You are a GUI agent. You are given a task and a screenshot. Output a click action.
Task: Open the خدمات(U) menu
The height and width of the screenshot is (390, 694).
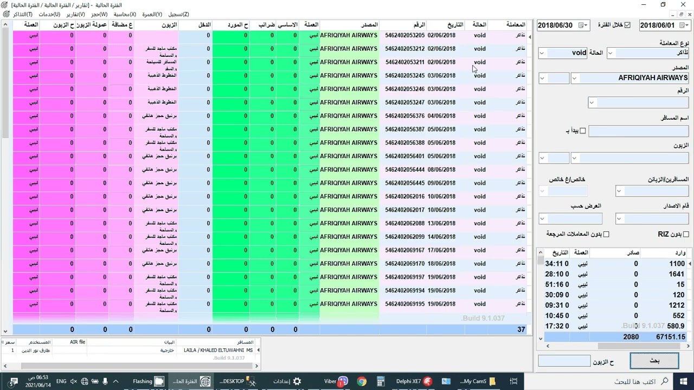pos(49,15)
